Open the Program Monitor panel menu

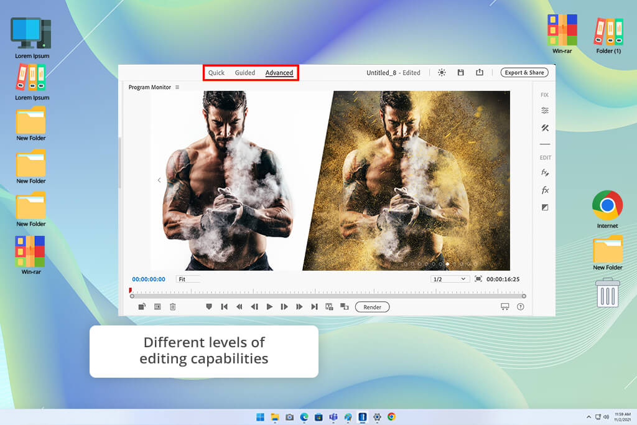coord(177,88)
